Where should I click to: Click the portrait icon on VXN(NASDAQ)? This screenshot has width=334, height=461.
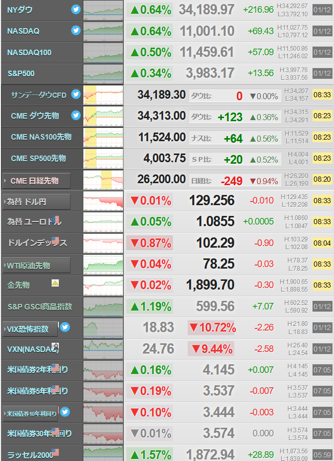(x=55, y=346)
